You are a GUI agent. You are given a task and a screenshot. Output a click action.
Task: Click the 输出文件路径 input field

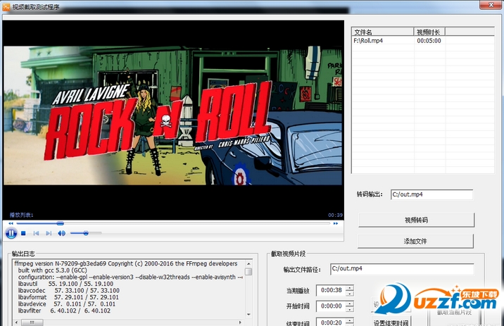[x=402, y=269]
